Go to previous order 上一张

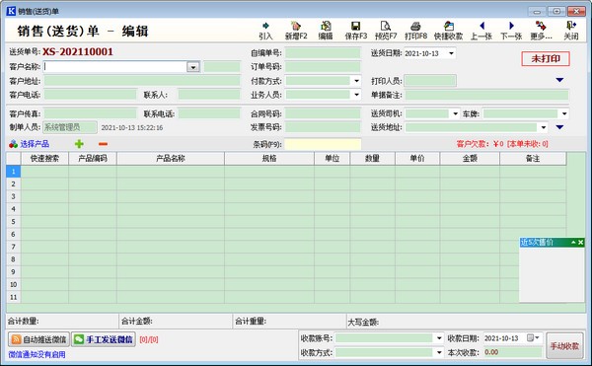[x=481, y=31]
